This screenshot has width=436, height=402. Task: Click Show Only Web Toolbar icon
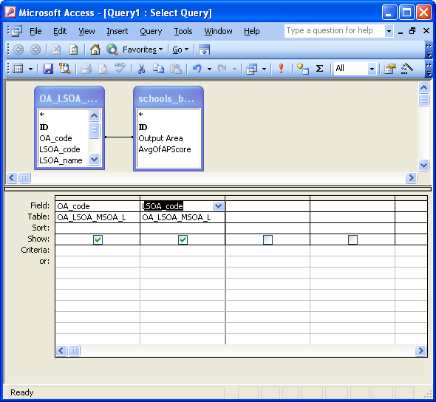(204, 50)
